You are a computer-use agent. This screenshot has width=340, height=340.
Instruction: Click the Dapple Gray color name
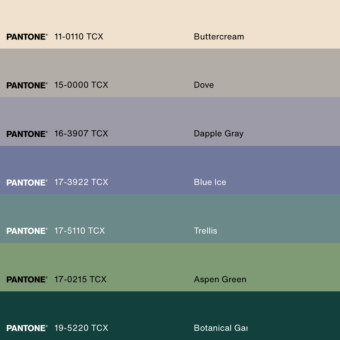point(219,134)
